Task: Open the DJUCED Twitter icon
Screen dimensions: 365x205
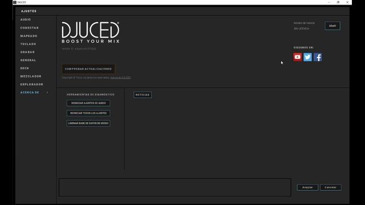Action: point(307,57)
